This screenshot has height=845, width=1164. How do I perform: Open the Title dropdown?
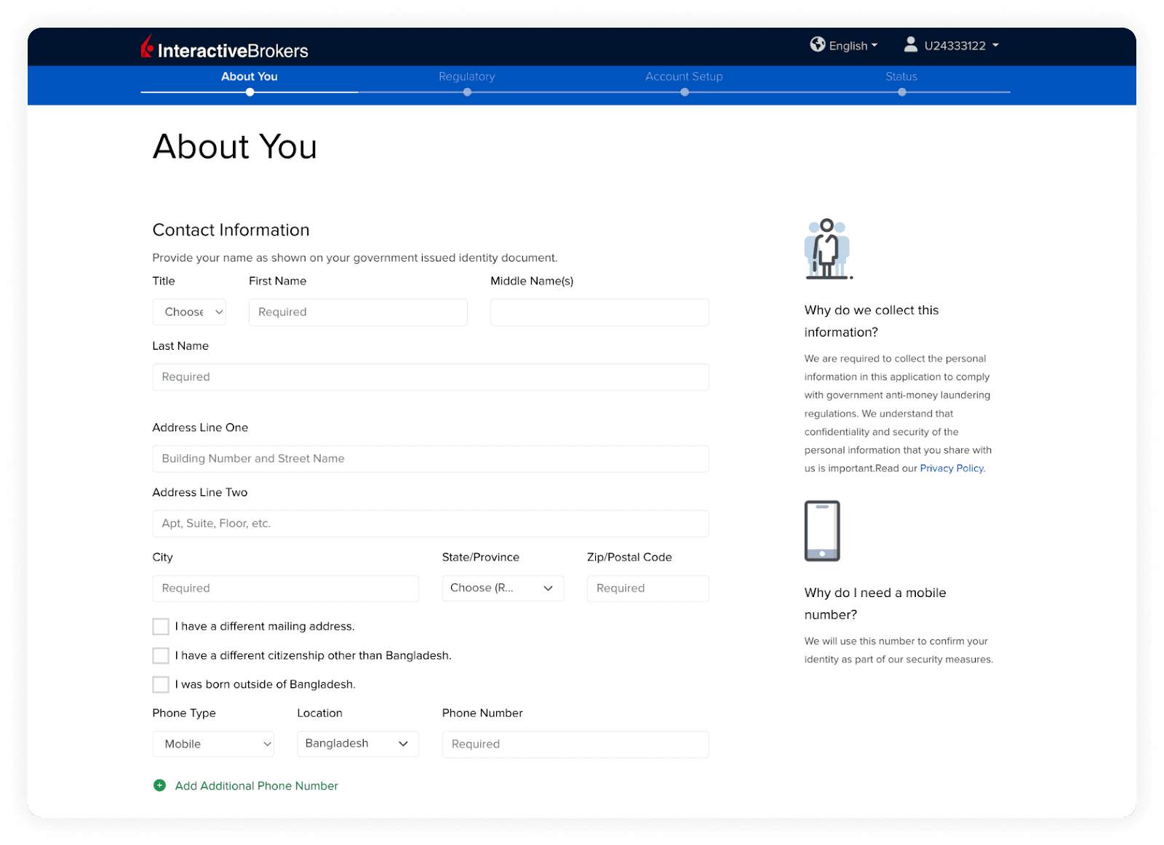point(189,312)
